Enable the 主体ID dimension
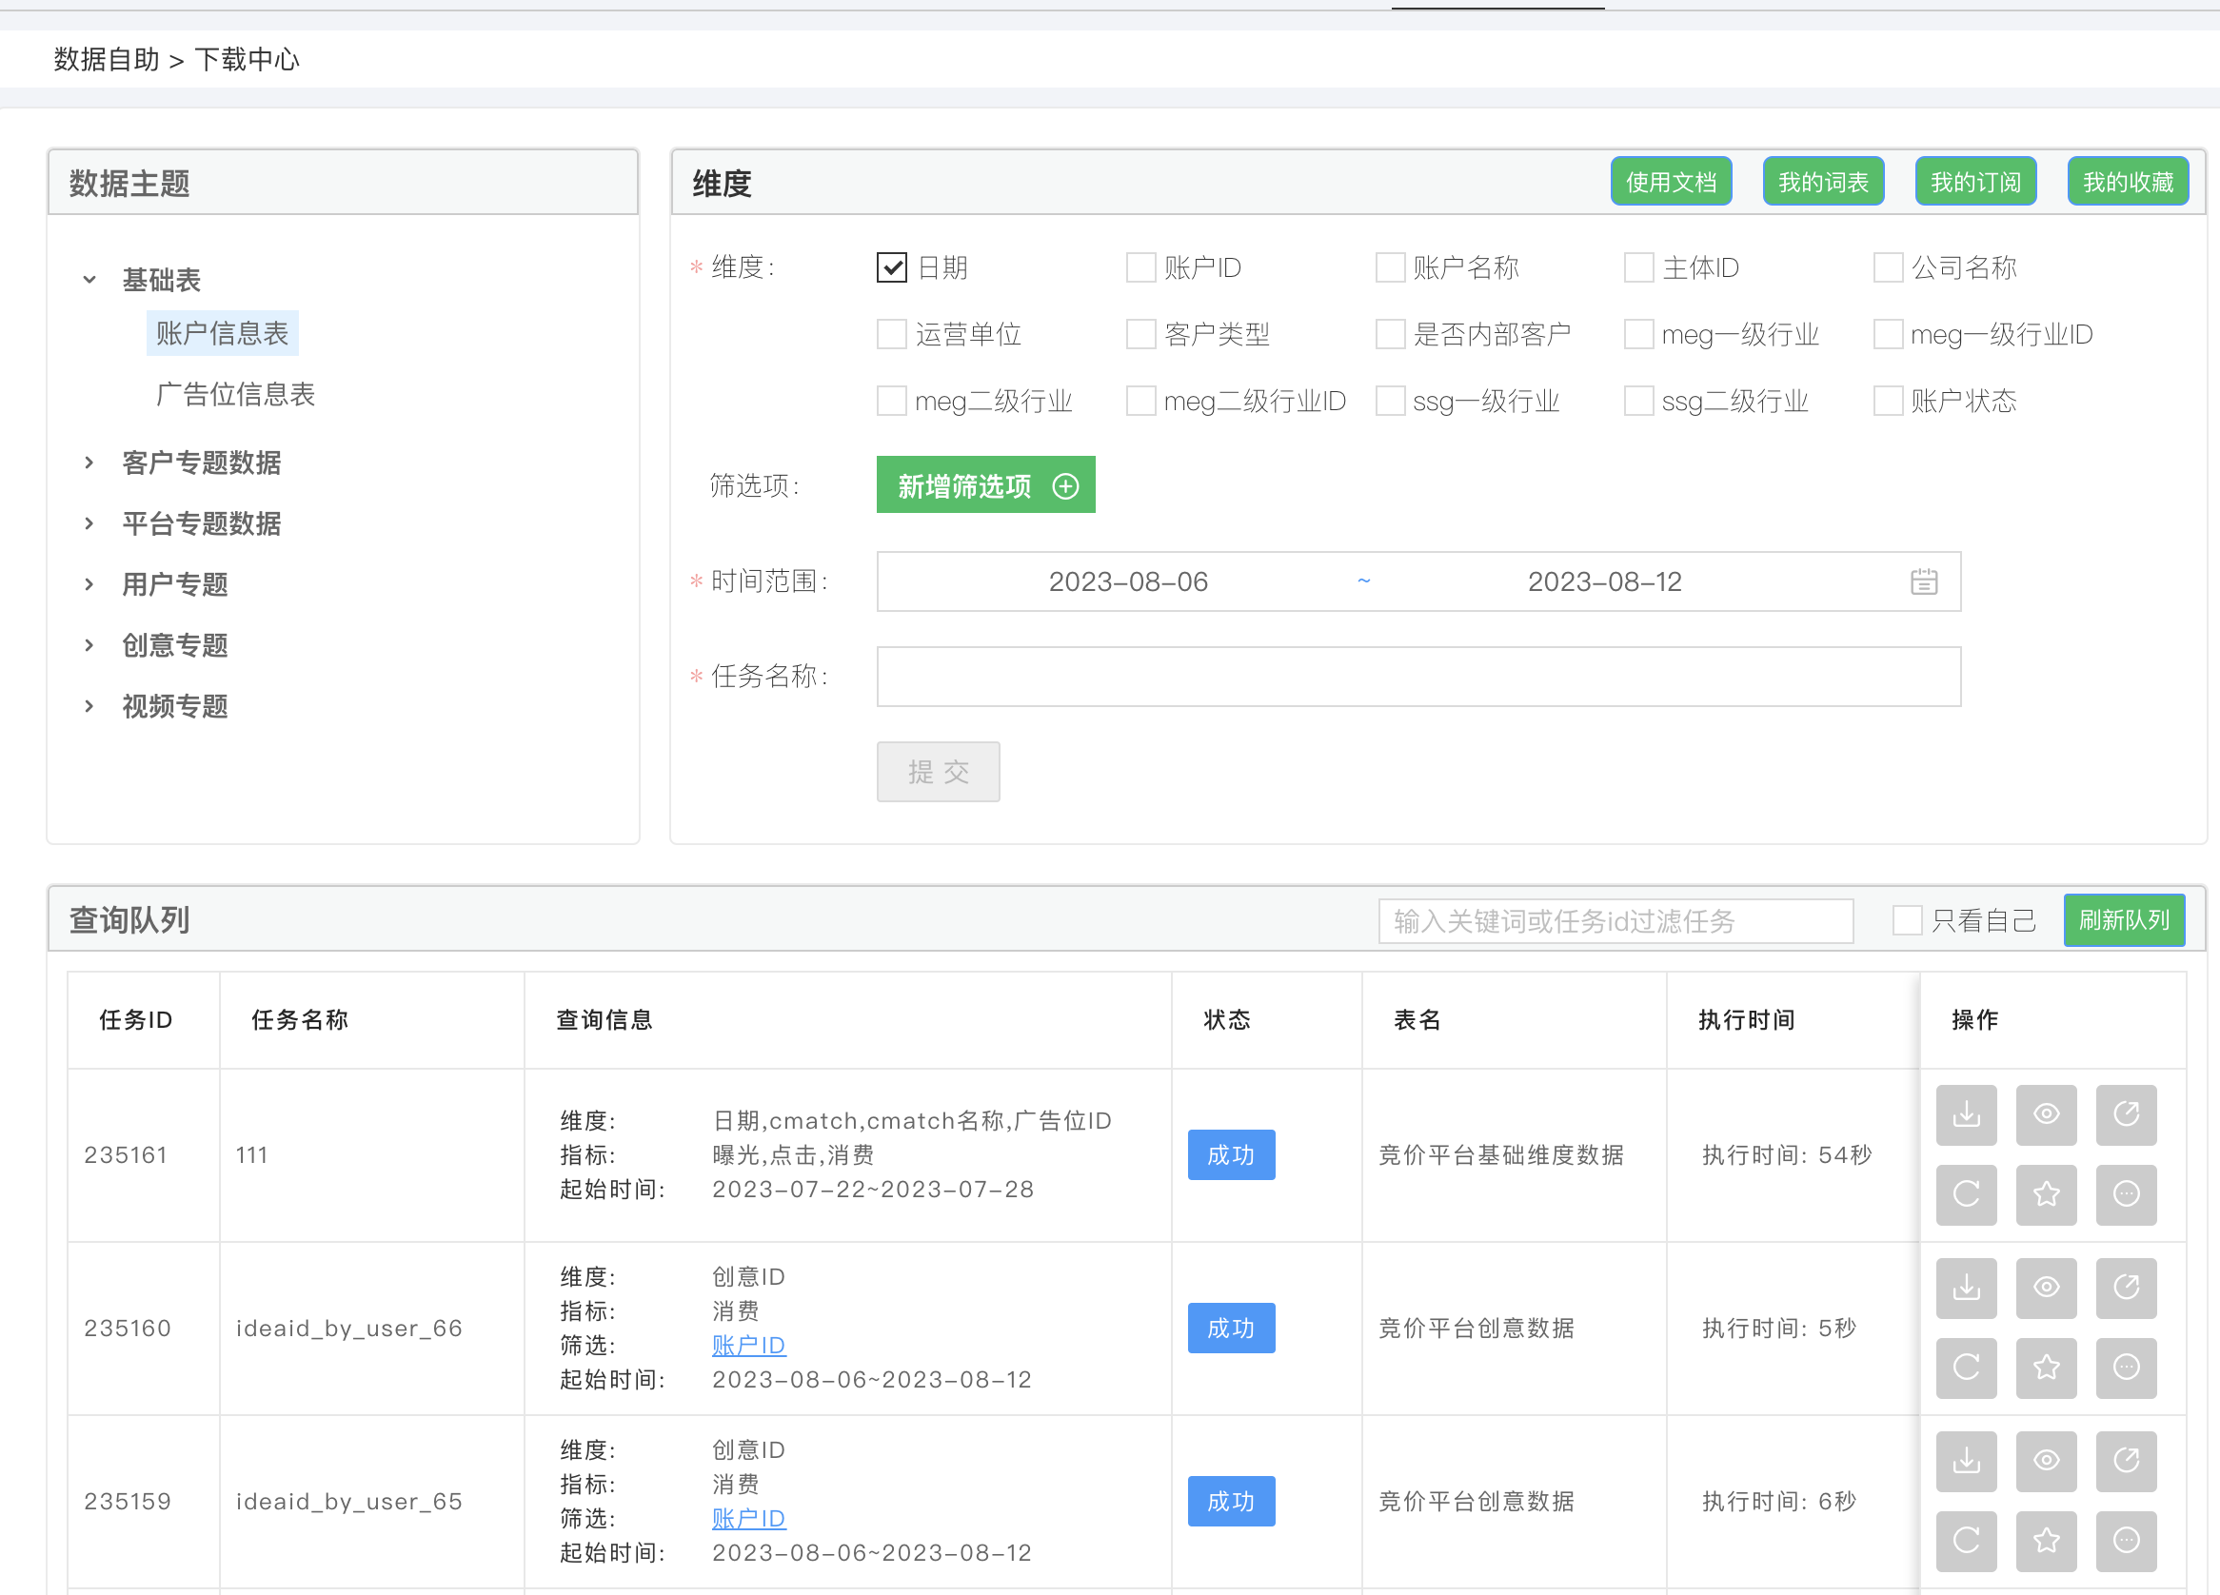This screenshot has height=1595, width=2220. [x=1638, y=267]
